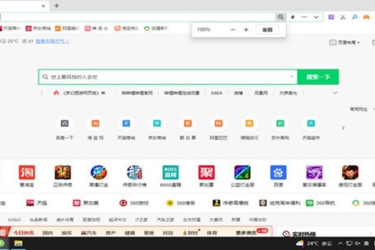Open the 360导航 link with green icon
Viewport: 375px width, 250px height.
[321, 203]
